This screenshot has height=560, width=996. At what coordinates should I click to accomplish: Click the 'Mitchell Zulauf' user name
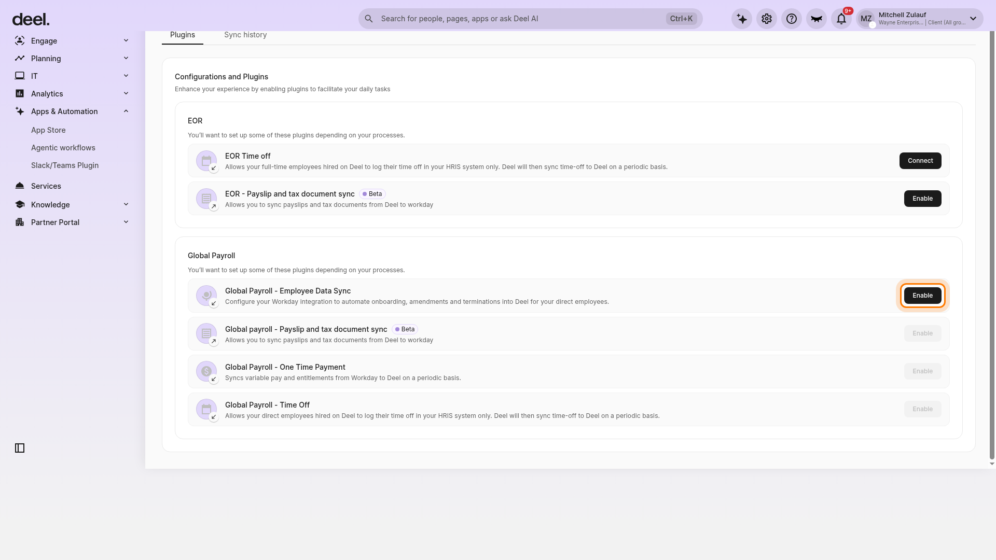902,15
